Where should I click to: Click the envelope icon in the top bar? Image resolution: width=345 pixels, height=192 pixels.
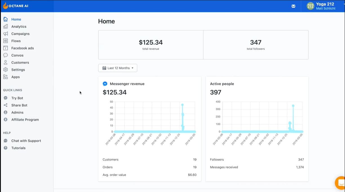click(293, 6)
